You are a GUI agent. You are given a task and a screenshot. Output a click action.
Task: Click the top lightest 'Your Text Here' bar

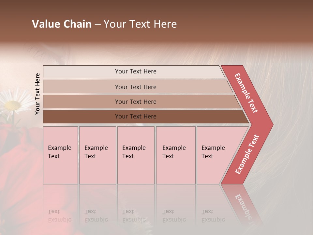pyautogui.click(x=134, y=72)
